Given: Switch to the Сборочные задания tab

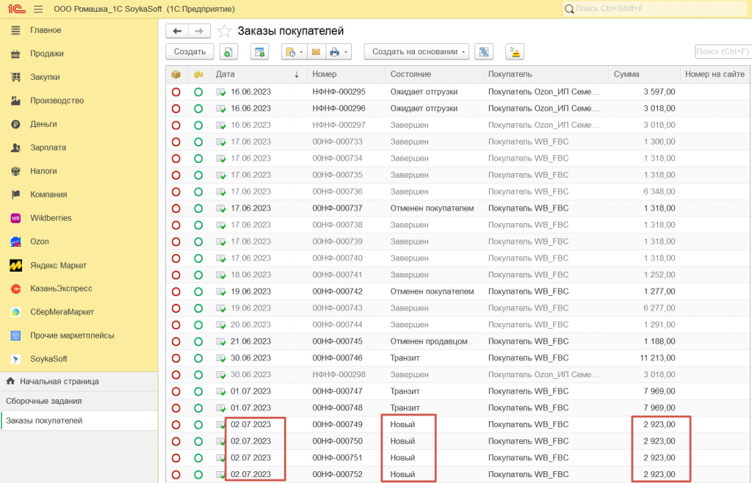Looking at the screenshot, I should (x=43, y=401).
